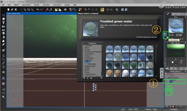Image resolution: width=187 pixels, height=111 pixels.
Task: Select the EcoSystems collection
Action: click(89, 54)
